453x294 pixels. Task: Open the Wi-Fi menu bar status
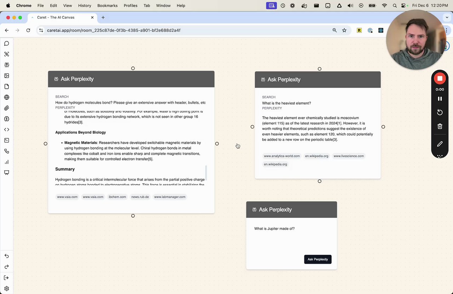click(x=384, y=6)
